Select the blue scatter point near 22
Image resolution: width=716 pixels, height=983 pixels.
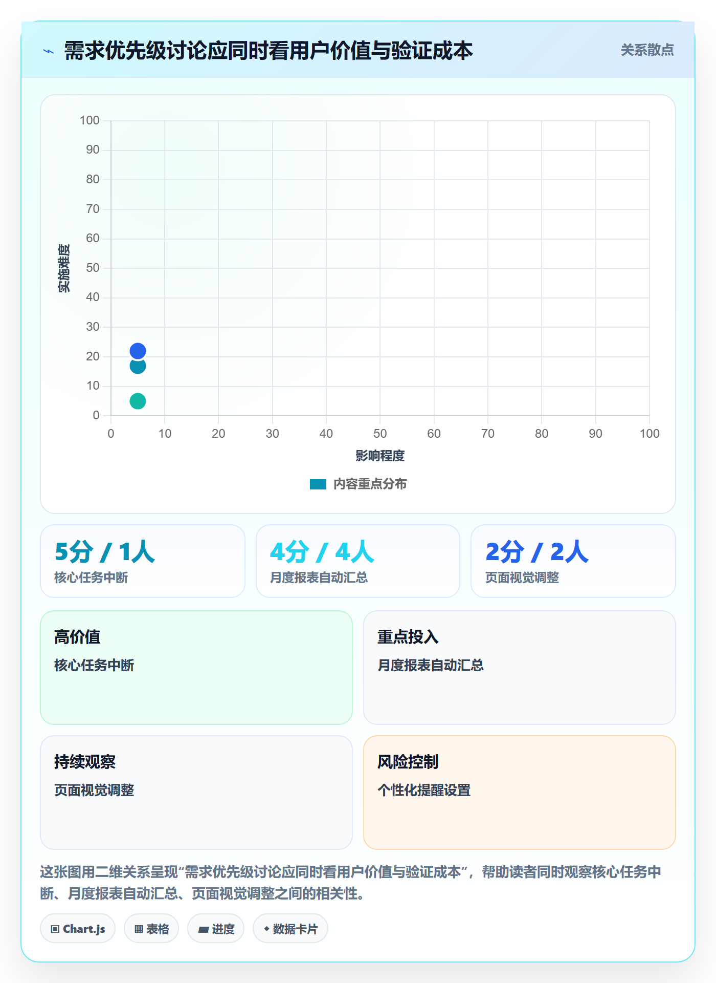tap(138, 351)
